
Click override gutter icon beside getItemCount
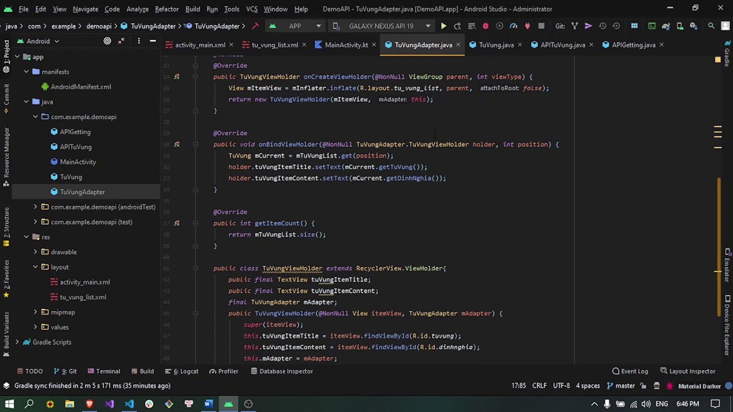(x=176, y=223)
